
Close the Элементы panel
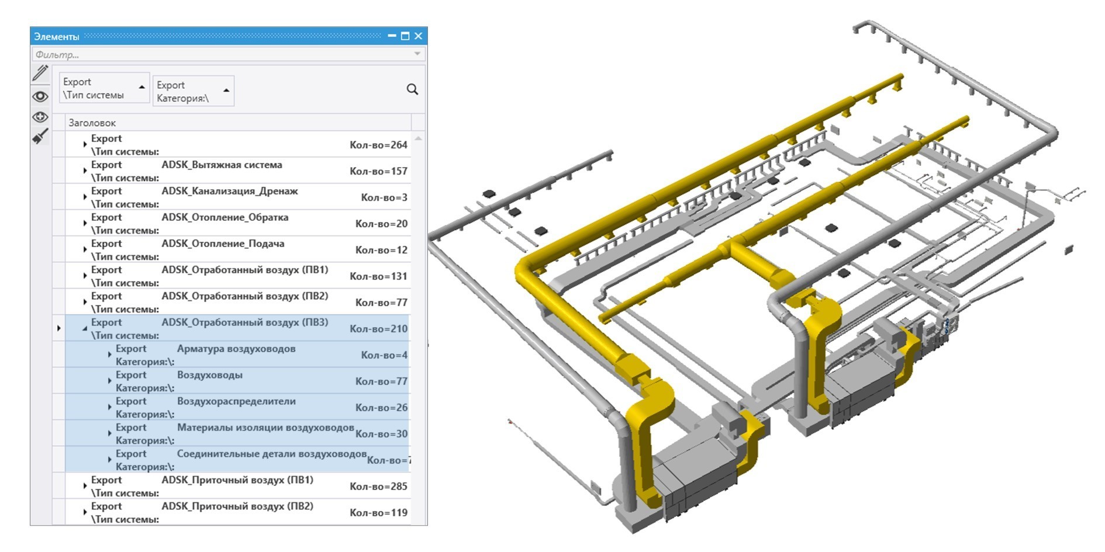pos(418,36)
